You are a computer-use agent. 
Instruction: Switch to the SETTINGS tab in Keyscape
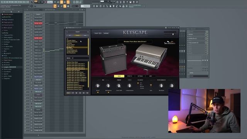pos(140,76)
